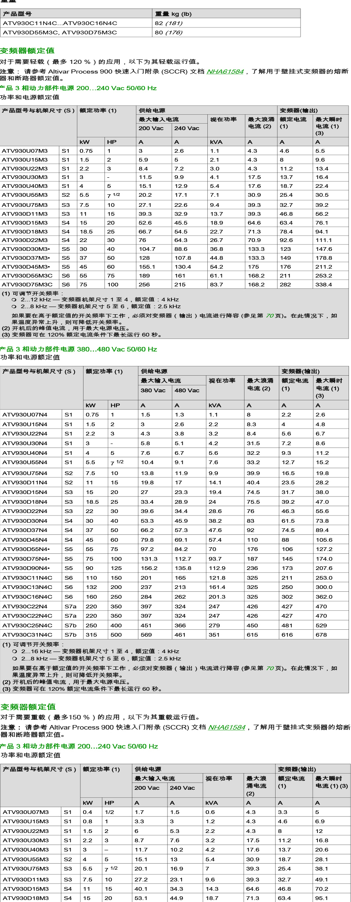Select product model ATV930C13N4C
351x902 pixels.
tap(27, 587)
